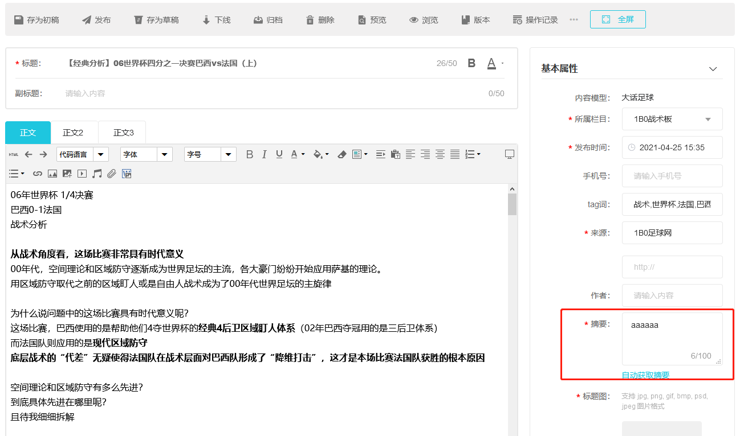
Task: Click the 来源 source name field
Action: pyautogui.click(x=672, y=233)
